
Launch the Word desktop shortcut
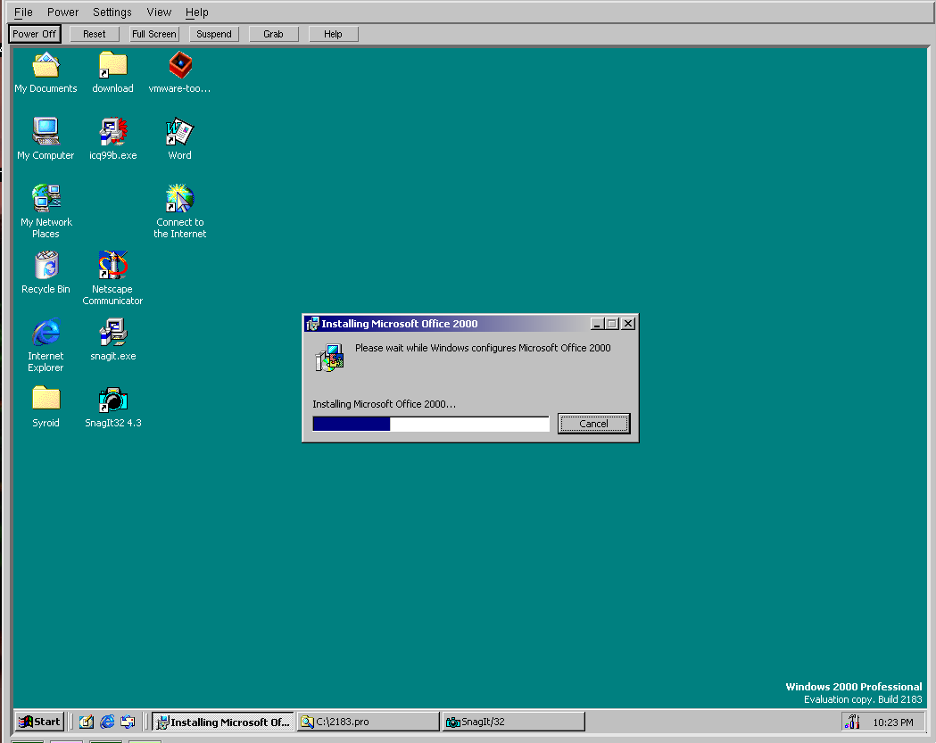point(179,132)
